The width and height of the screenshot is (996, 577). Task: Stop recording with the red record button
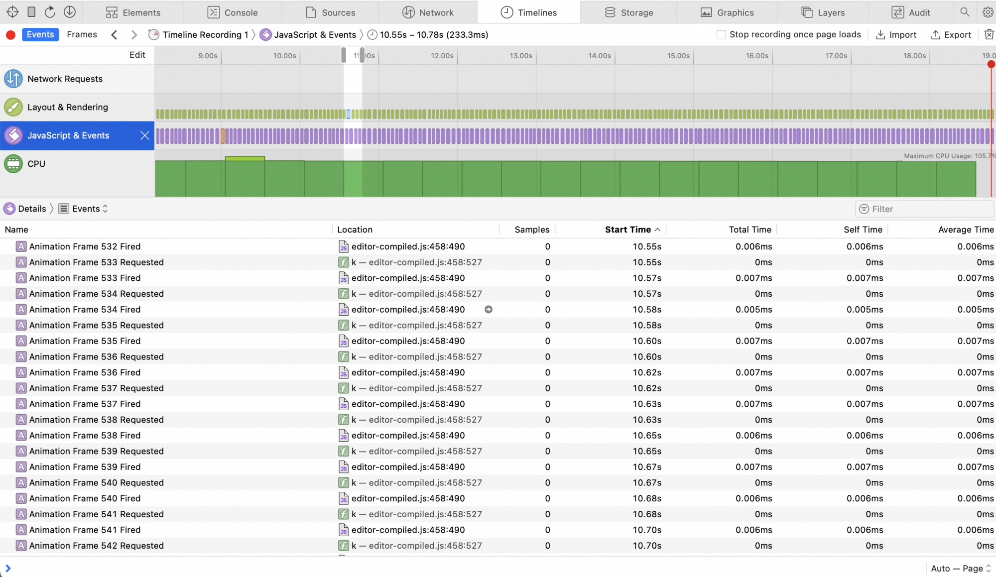[x=10, y=35]
